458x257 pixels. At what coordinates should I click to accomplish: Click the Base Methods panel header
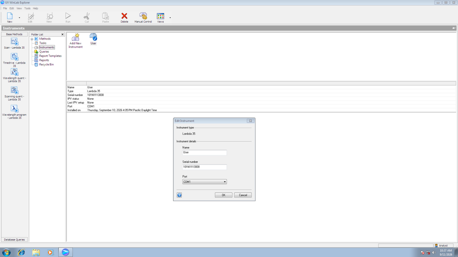tap(14, 34)
